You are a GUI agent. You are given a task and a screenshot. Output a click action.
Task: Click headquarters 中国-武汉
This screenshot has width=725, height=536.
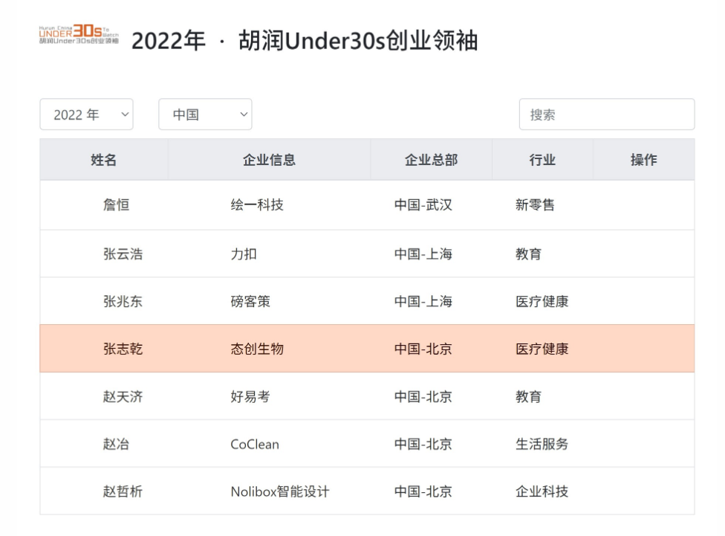coord(423,204)
